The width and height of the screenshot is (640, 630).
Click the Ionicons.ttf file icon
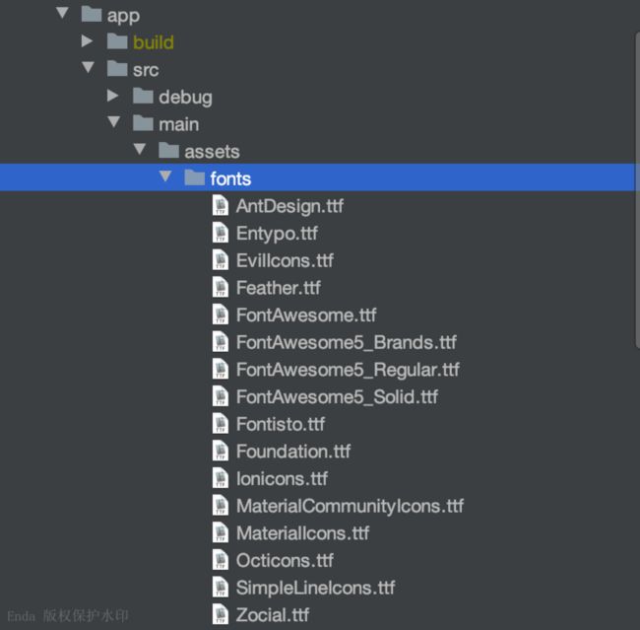point(221,478)
